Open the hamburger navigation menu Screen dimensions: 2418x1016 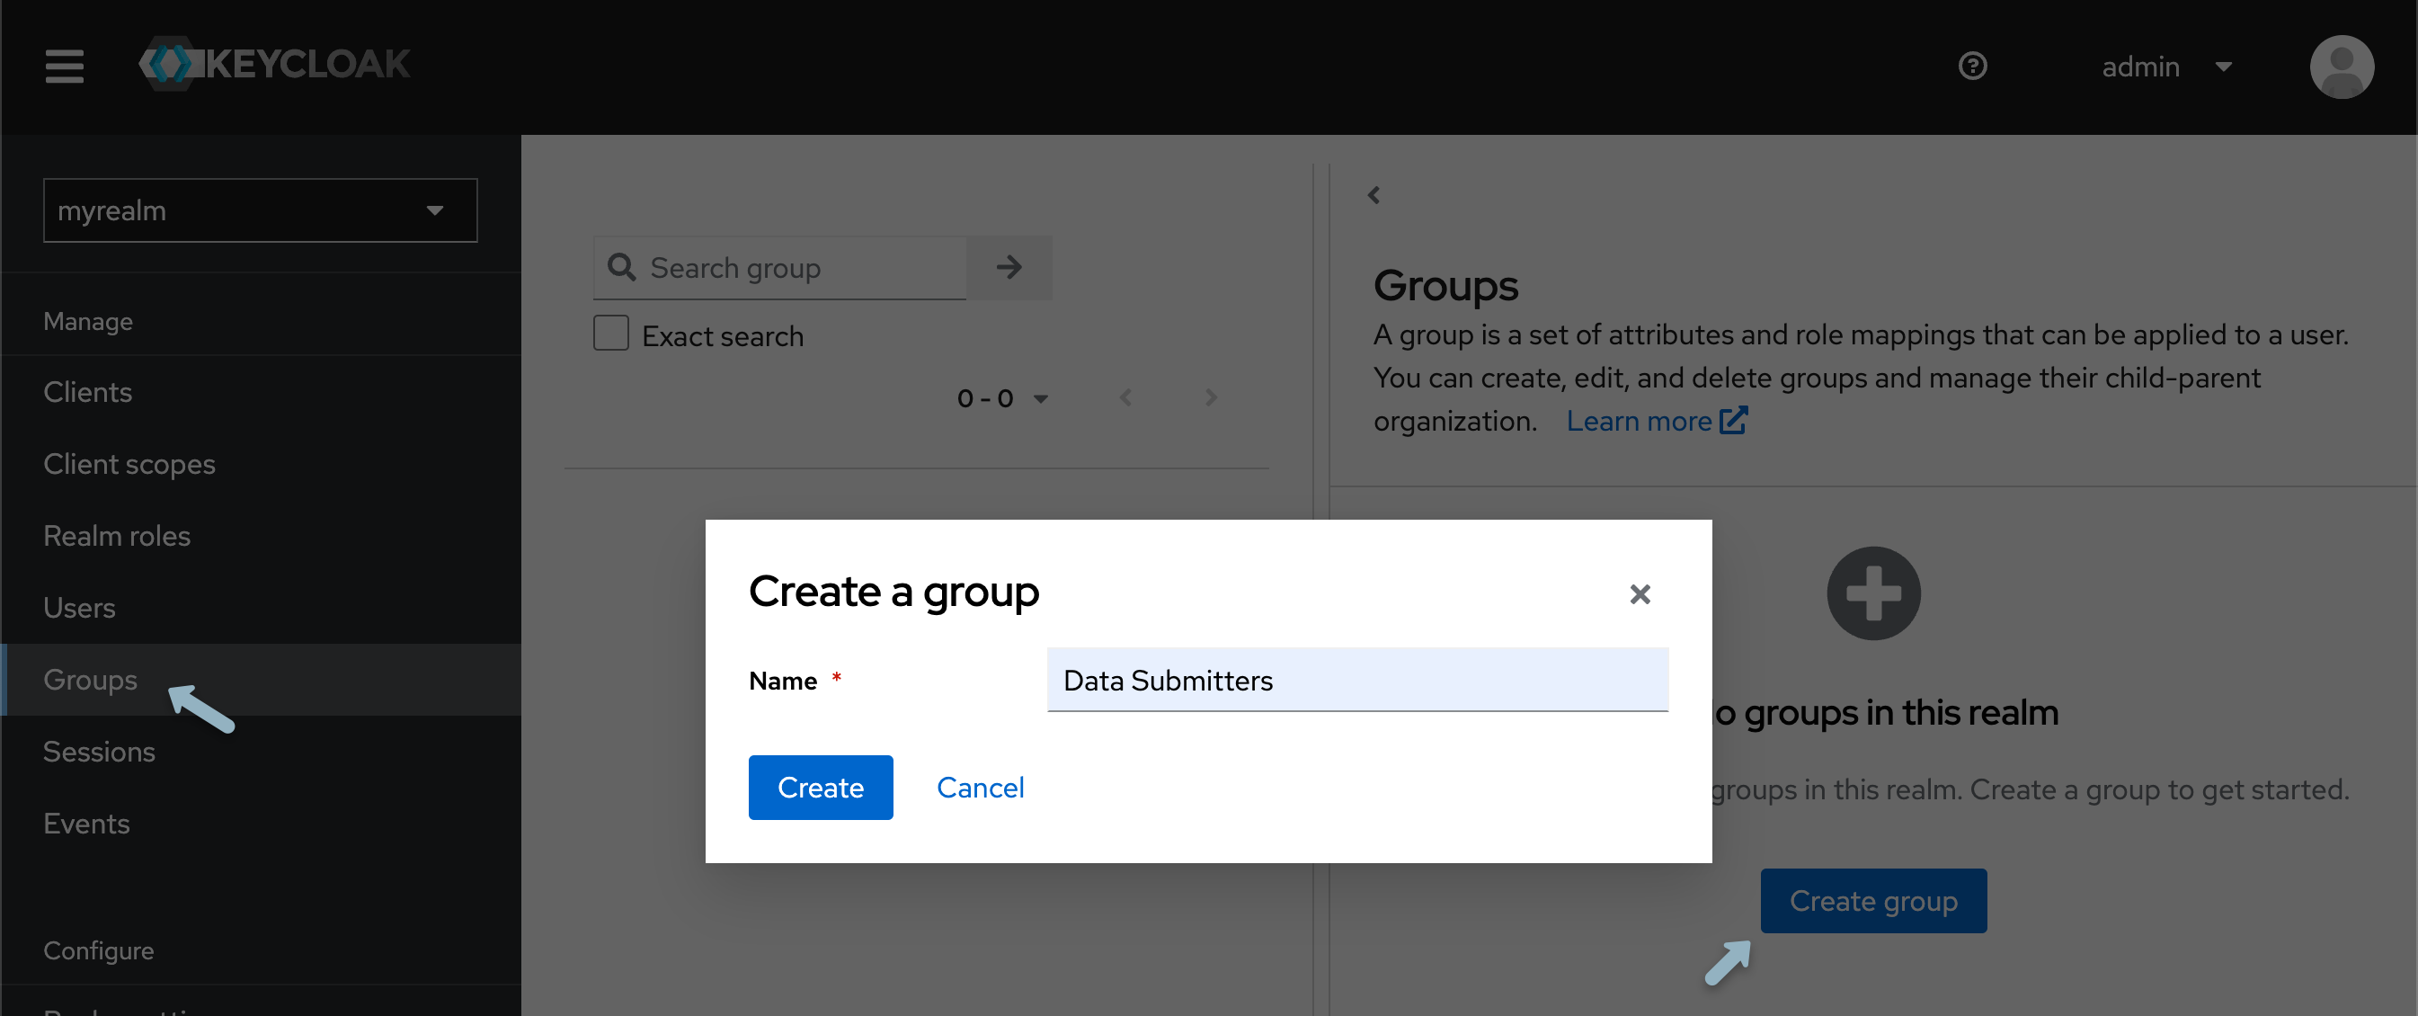pyautogui.click(x=64, y=66)
